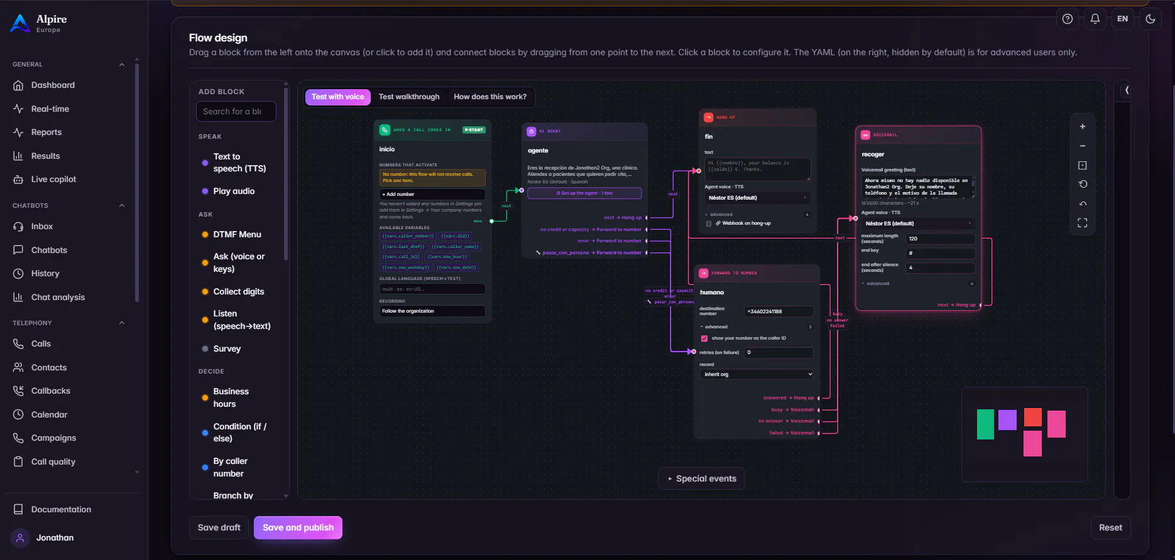This screenshot has width=1175, height=560.
Task: Open How does this work?
Action: [x=490, y=97]
